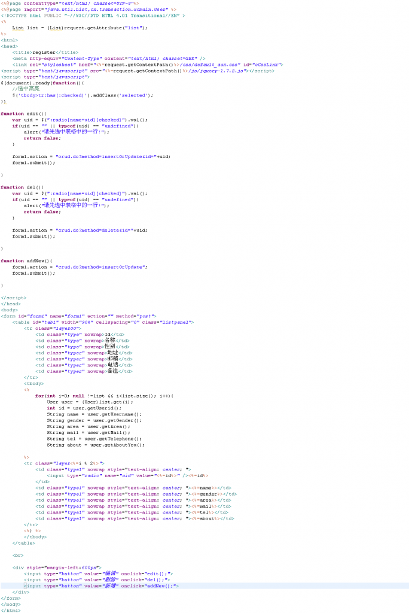Click the highlighted input line with onclick="addNew();"
Image resolution: width=409 pixels, height=613 pixels.
[101, 585]
